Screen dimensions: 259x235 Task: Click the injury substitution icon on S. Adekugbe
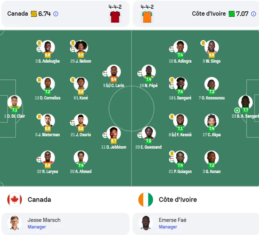[39, 49]
